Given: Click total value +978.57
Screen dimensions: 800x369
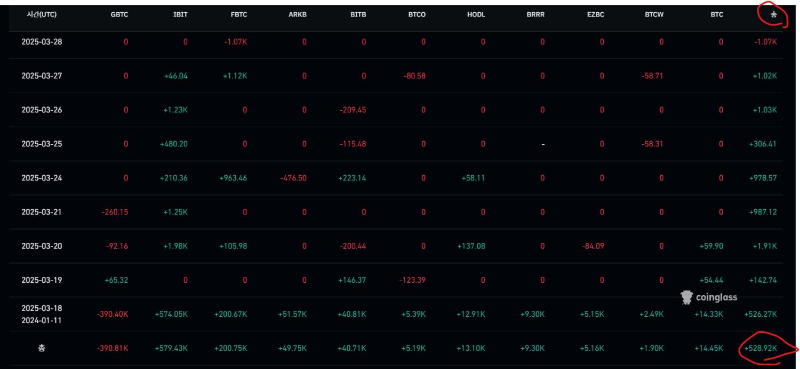Looking at the screenshot, I should coord(763,178).
